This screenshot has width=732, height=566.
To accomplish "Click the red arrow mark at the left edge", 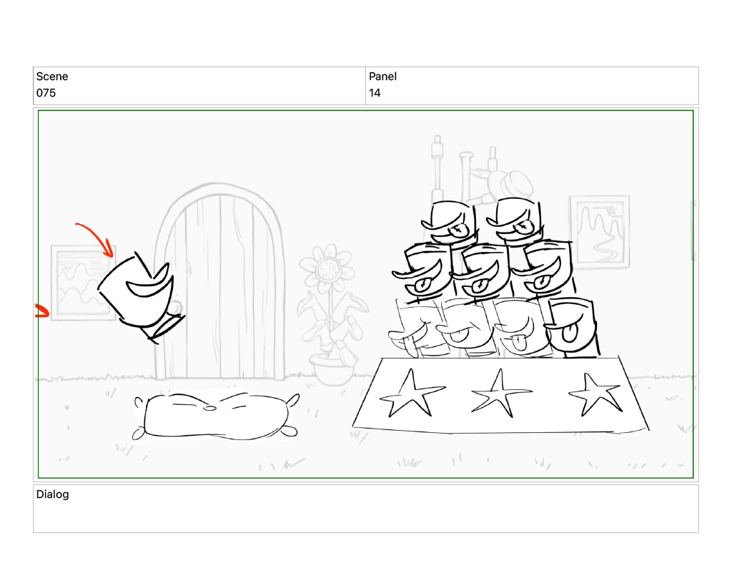I will pos(42,311).
